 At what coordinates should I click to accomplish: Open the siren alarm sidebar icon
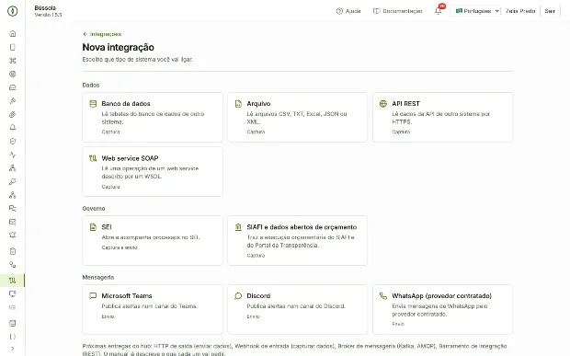click(x=12, y=235)
